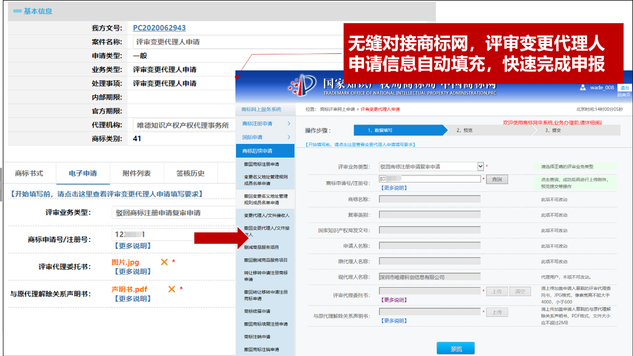Viewport: 633px width, 356px height.
Task: Click 上传 in the 与原代理解除关系声明书 row
Action: [x=497, y=312]
